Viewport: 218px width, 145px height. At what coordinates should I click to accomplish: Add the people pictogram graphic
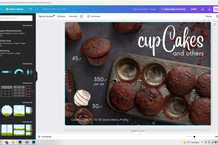tap(30, 72)
